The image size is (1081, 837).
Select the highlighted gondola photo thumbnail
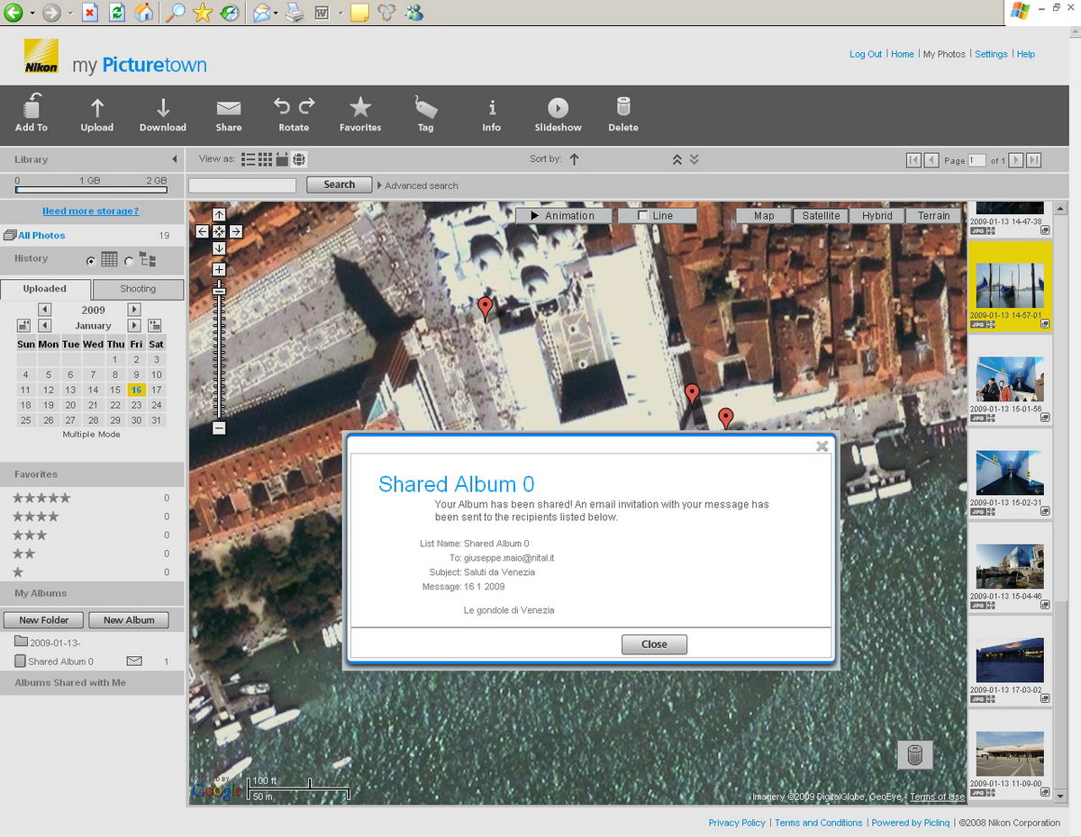[x=1010, y=284]
